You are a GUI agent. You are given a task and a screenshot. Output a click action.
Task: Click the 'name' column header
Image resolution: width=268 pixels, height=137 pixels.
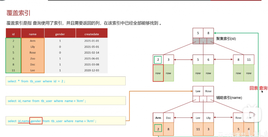tap(33, 34)
